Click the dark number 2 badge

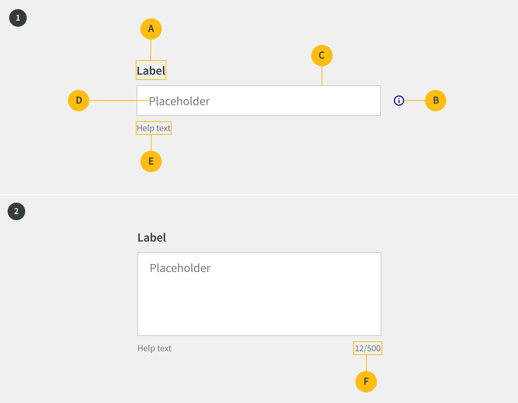point(16,211)
